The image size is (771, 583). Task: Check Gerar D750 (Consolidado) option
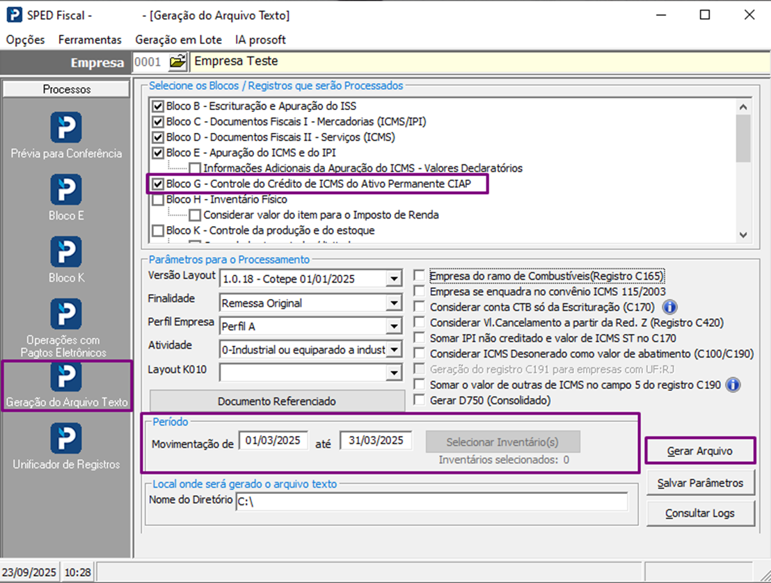coord(419,400)
